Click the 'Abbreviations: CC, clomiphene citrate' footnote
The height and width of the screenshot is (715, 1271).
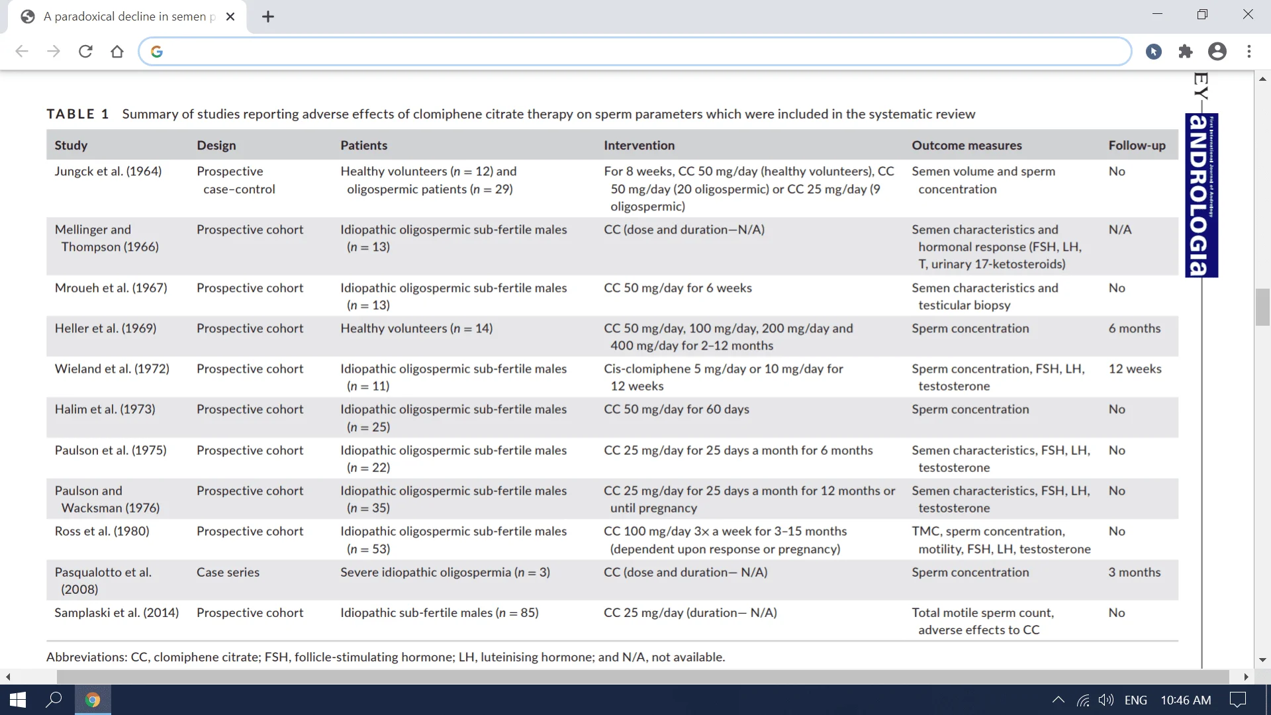pyautogui.click(x=386, y=656)
